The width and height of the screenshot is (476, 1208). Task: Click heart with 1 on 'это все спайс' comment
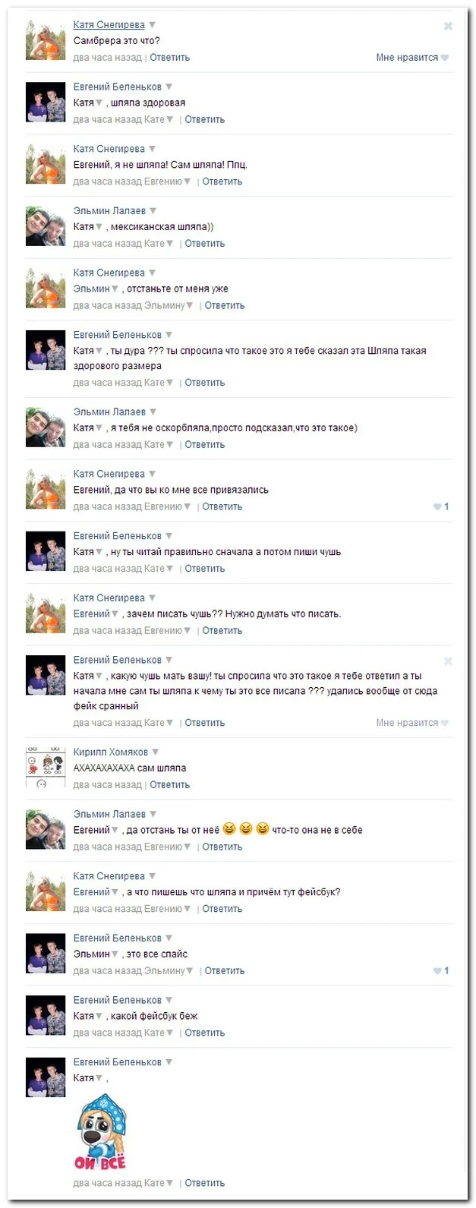click(x=441, y=970)
